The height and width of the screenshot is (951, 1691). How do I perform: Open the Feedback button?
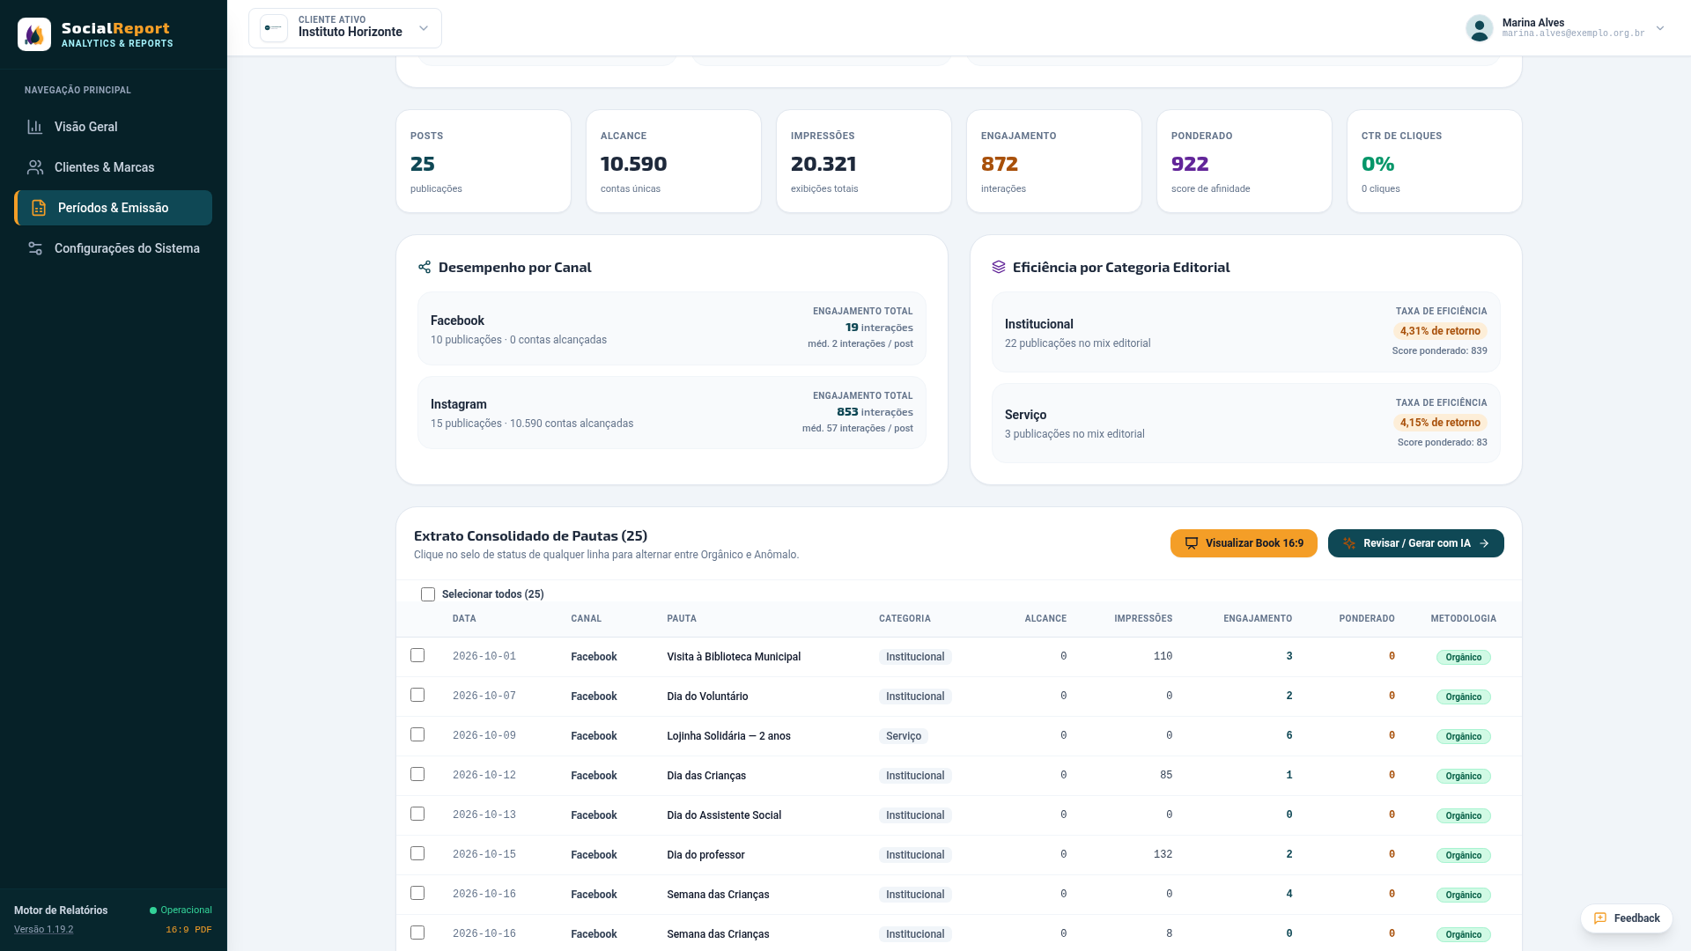(1627, 918)
